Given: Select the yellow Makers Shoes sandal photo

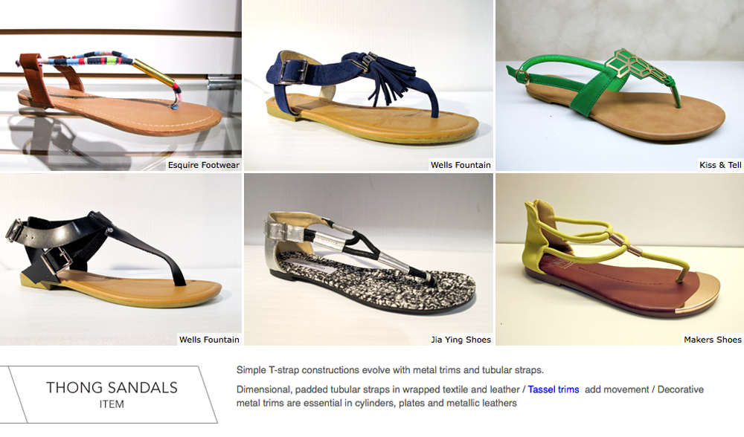Looking at the screenshot, I should [620, 259].
